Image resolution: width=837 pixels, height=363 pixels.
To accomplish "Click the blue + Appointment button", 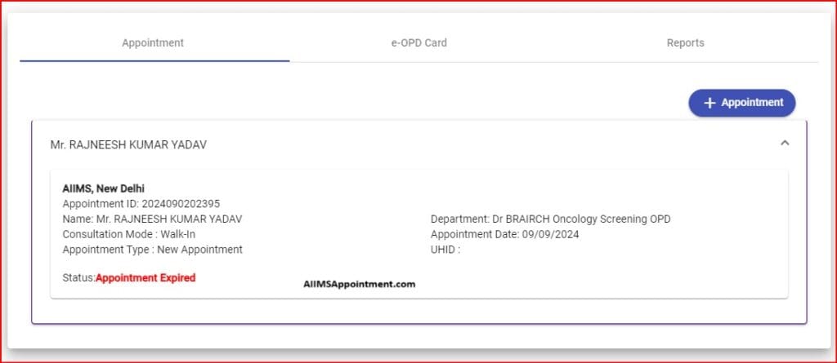I will 742,103.
